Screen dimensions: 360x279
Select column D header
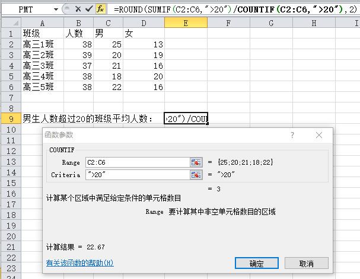click(x=144, y=23)
